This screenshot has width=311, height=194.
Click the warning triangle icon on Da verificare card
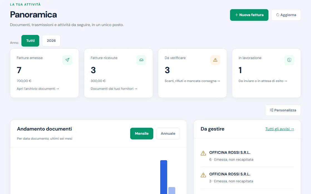click(x=215, y=60)
